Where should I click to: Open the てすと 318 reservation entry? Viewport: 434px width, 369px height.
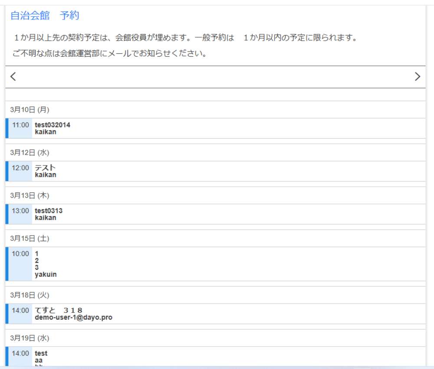[x=59, y=311]
